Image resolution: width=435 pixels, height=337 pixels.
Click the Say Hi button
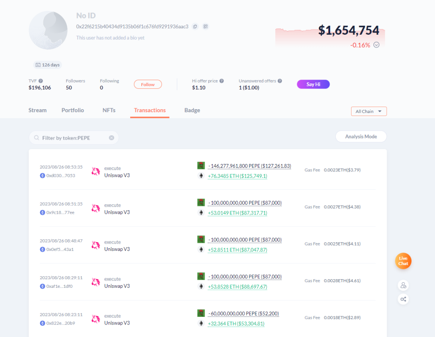coord(313,84)
